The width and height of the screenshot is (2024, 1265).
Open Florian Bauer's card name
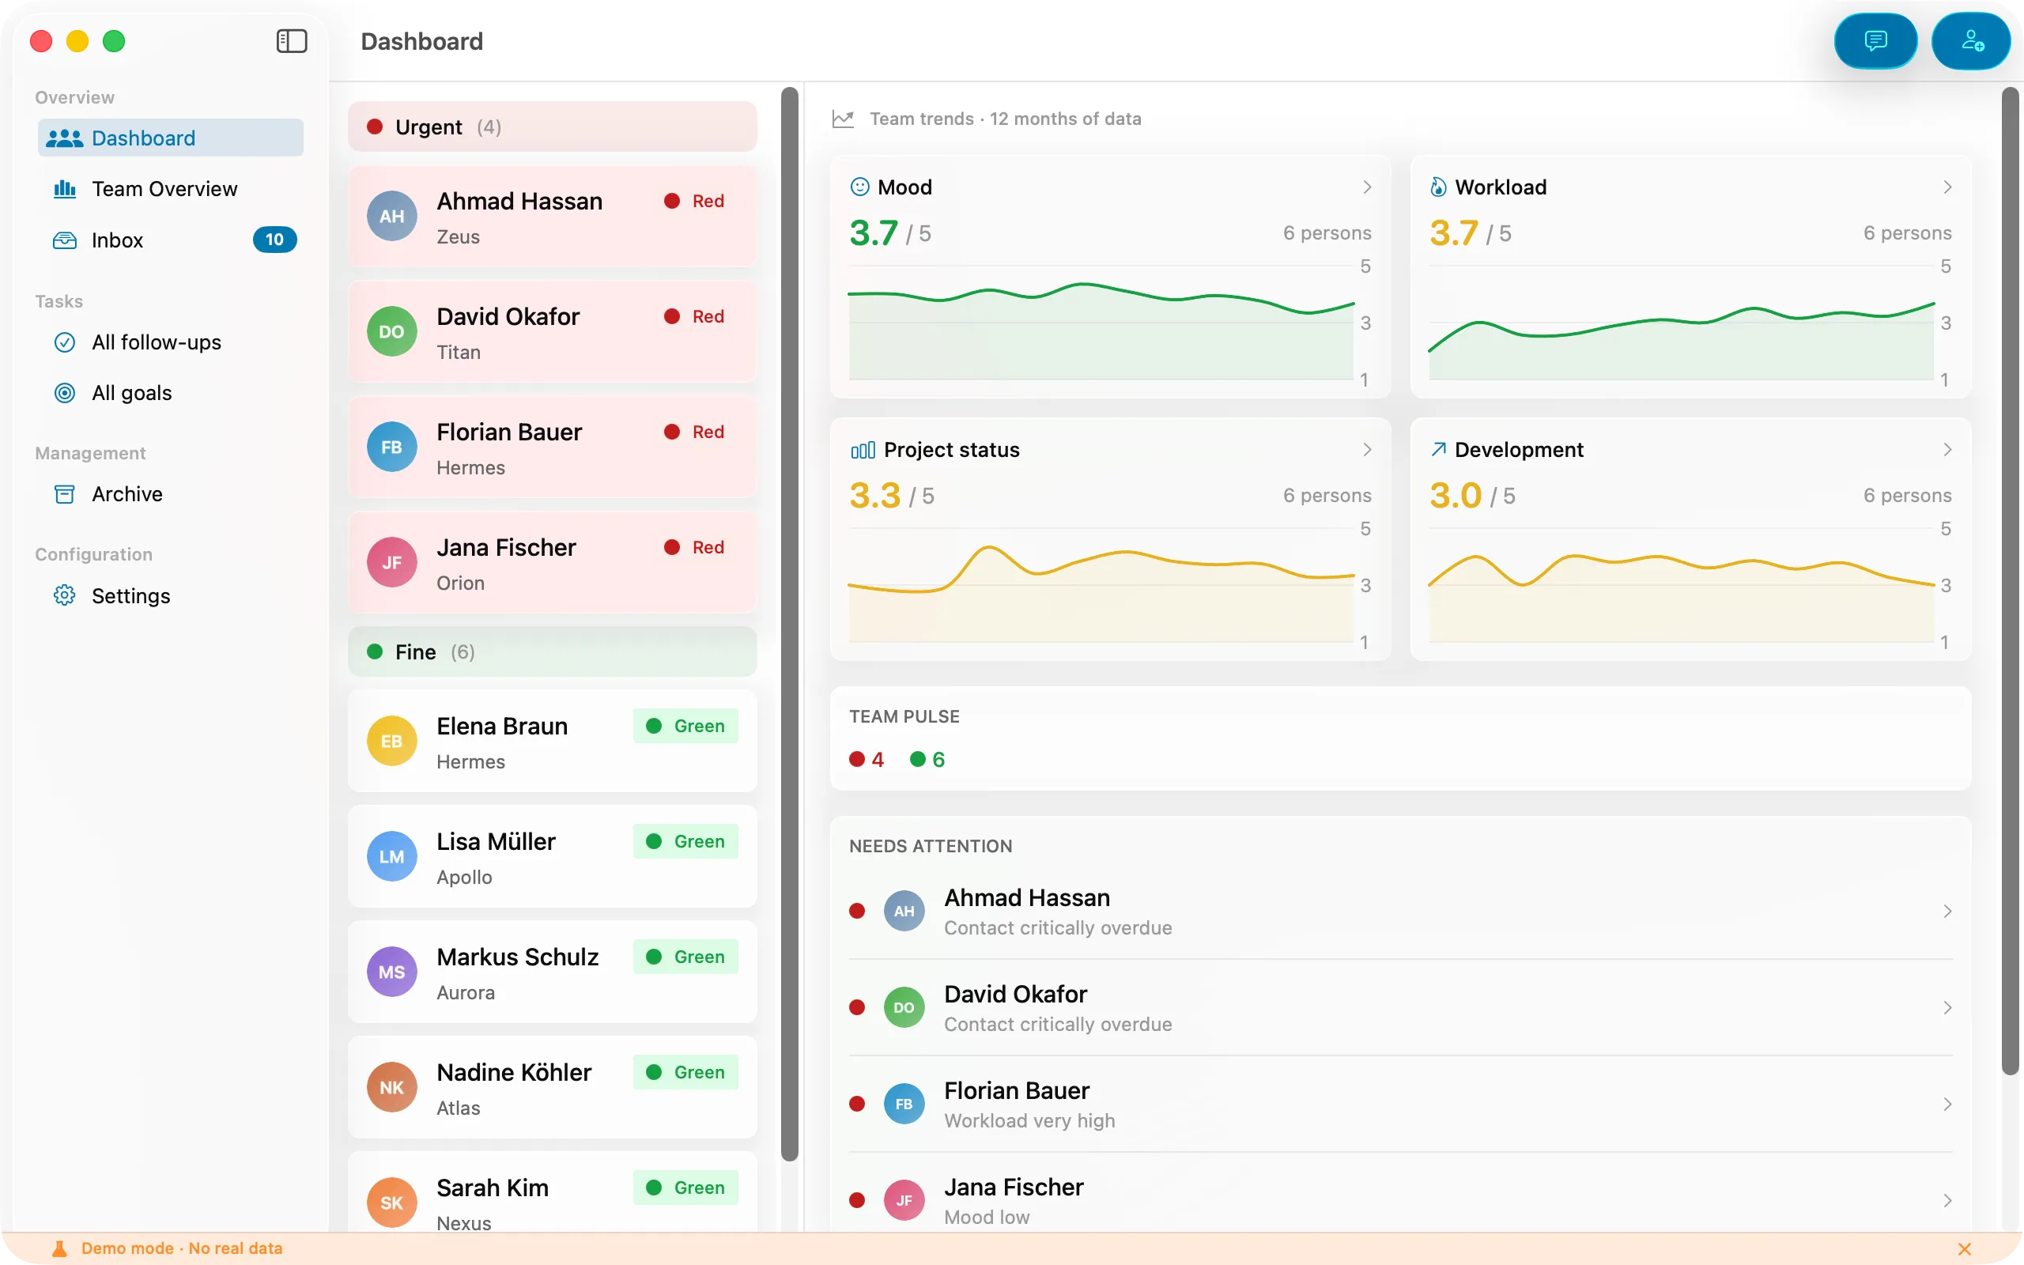coord(508,432)
